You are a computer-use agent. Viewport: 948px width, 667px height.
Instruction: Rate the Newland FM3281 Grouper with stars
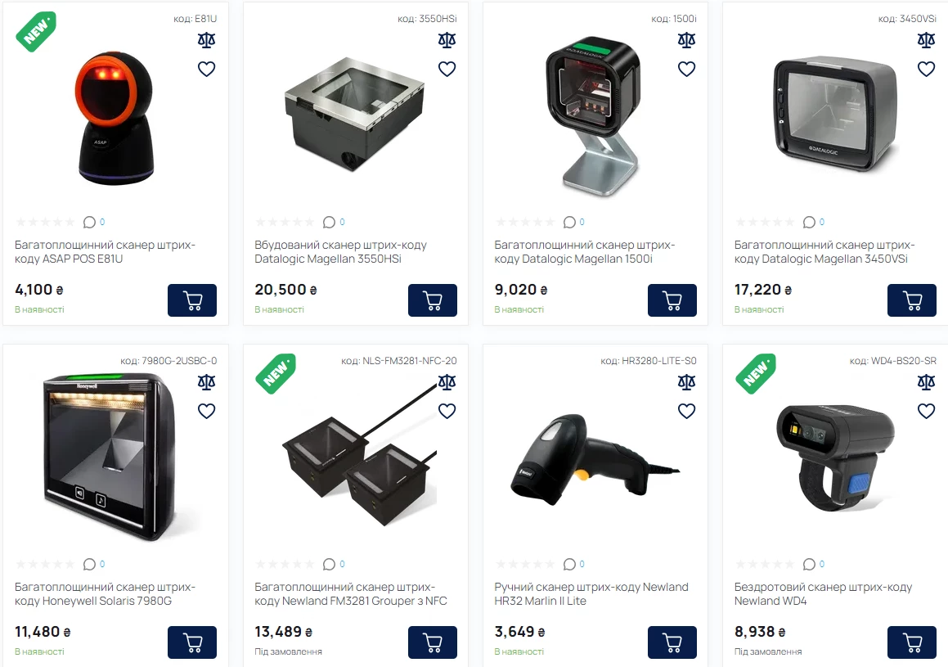click(x=284, y=564)
